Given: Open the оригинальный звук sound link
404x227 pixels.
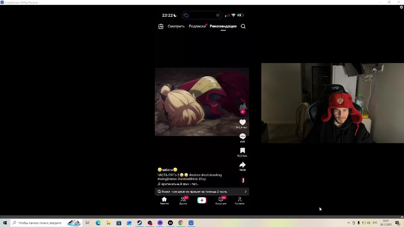Looking at the screenshot, I should pyautogui.click(x=178, y=184).
